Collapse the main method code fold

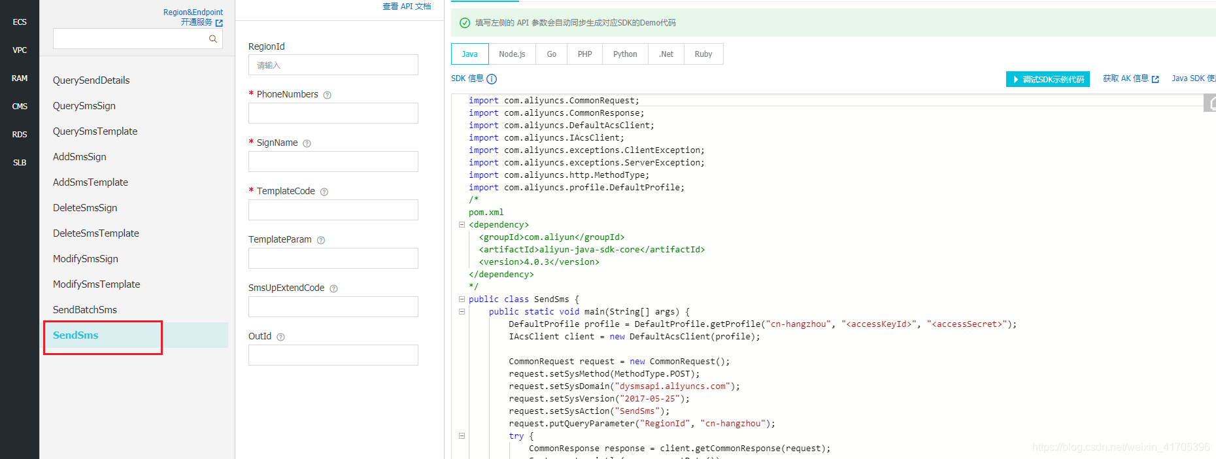pos(462,311)
